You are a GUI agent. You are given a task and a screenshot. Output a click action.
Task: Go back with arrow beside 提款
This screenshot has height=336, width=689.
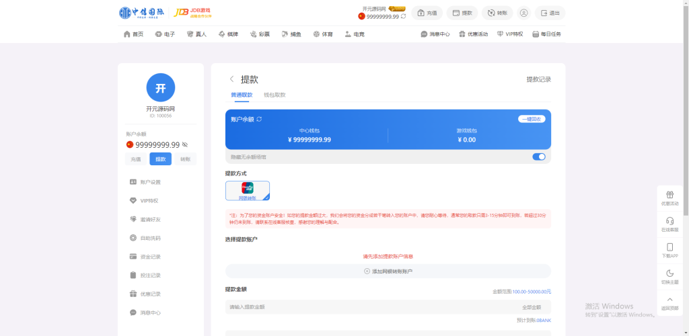tap(231, 79)
